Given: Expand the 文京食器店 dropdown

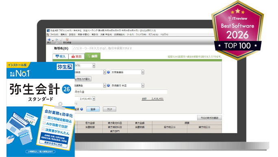Looking at the screenshot, I should (x=143, y=72).
